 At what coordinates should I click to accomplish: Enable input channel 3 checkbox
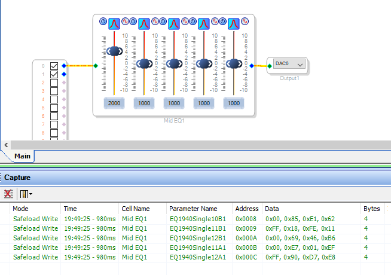click(54, 91)
